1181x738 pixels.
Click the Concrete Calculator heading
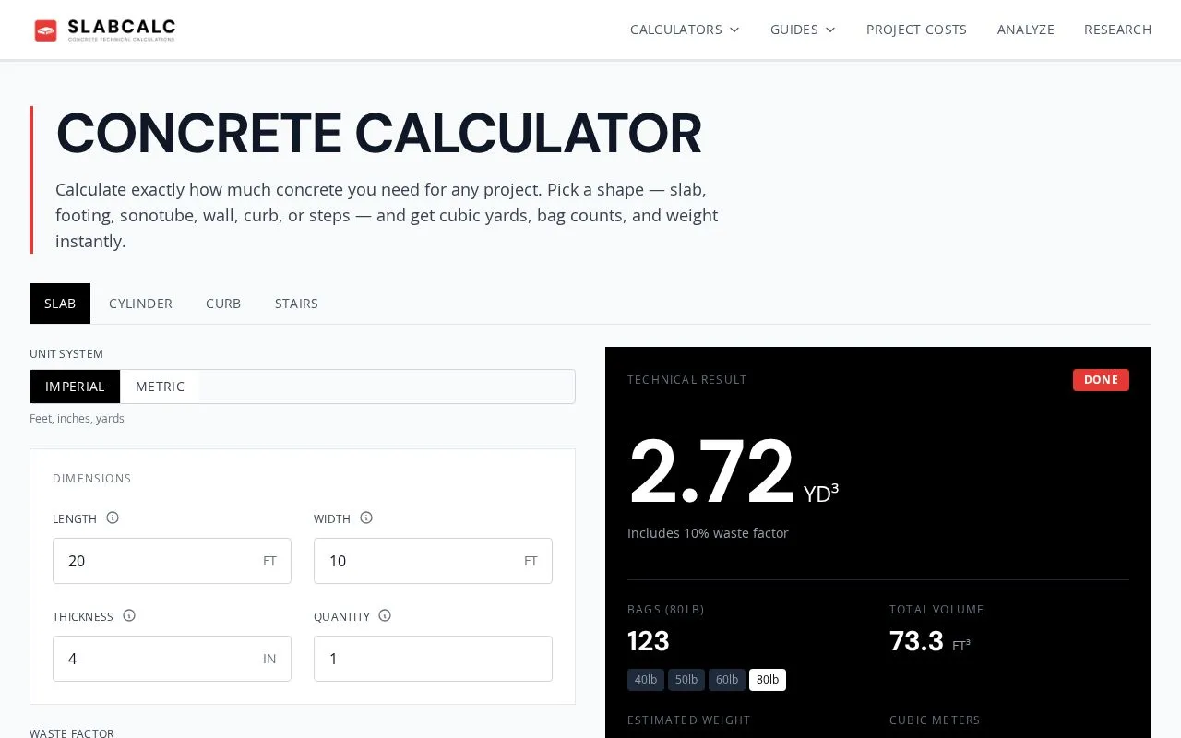(378, 134)
